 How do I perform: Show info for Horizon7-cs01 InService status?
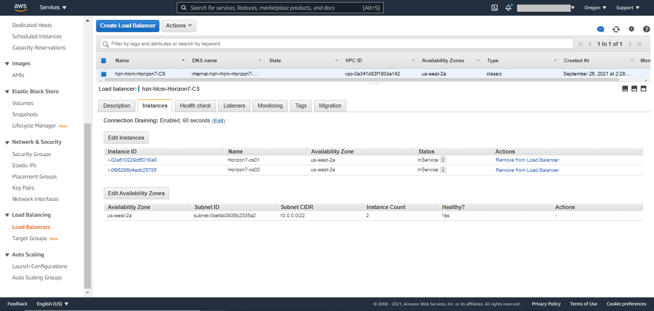tap(443, 160)
